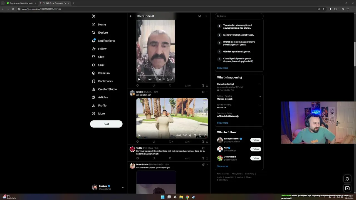
Task: Open Chat in the sidebar
Action: pyautogui.click(x=98, y=57)
